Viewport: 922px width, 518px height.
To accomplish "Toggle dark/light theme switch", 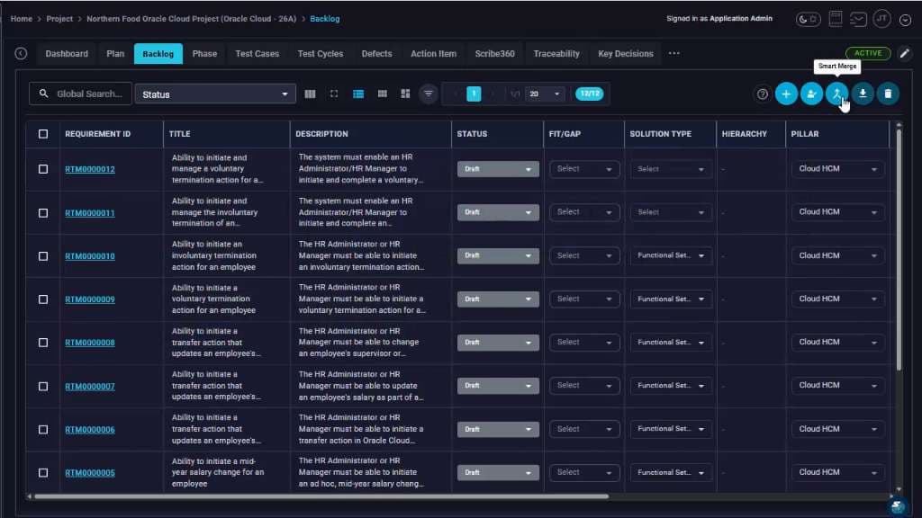I will 808,19.
